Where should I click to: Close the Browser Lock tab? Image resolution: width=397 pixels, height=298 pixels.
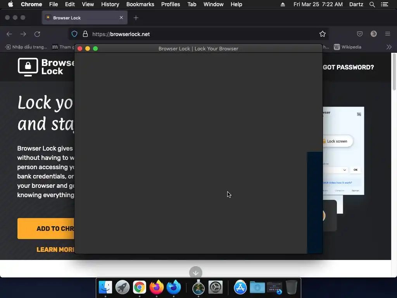click(x=121, y=17)
